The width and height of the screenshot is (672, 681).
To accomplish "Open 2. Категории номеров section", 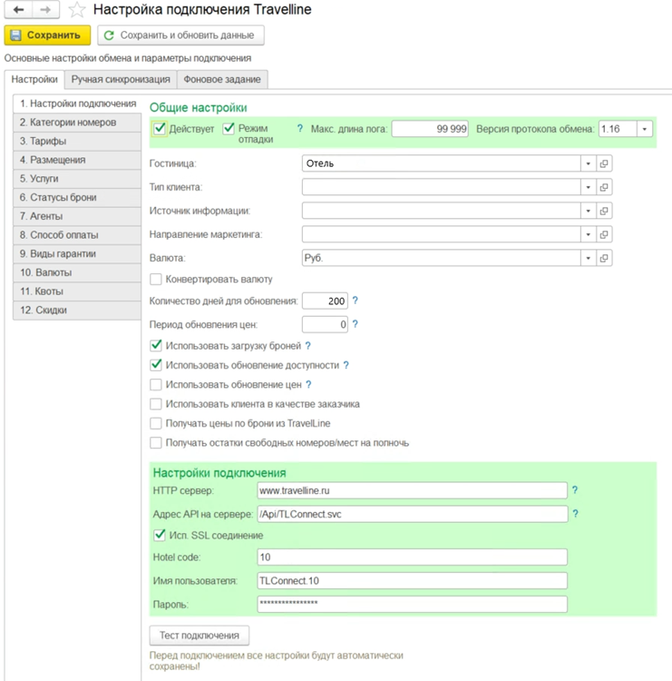I will (77, 123).
